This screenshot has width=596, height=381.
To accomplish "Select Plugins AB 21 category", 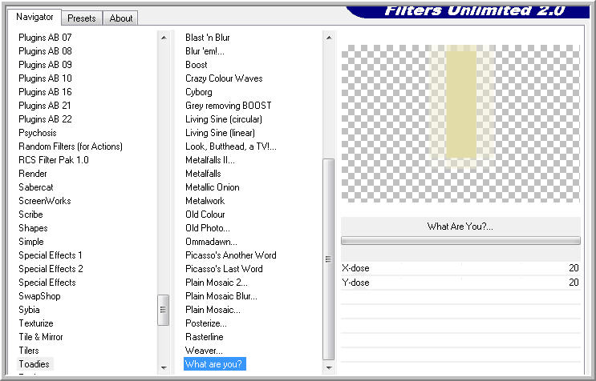I will click(45, 106).
